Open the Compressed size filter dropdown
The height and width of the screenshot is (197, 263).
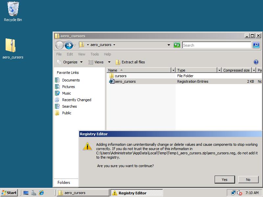click(254, 70)
